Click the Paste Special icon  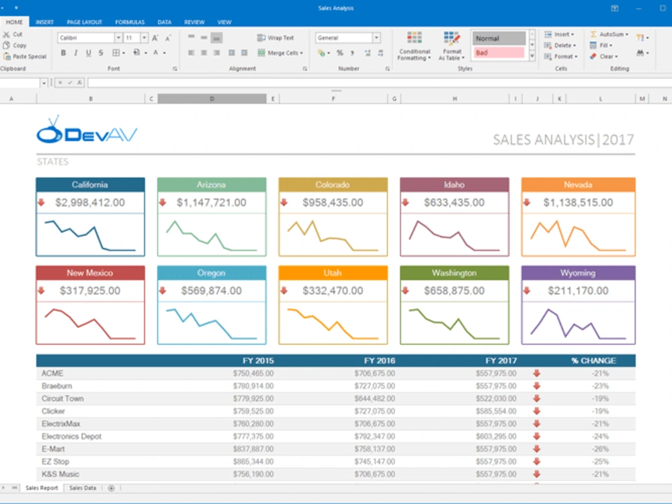pyautogui.click(x=7, y=56)
